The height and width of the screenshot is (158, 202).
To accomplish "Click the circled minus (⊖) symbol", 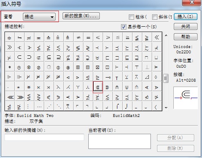I will point(19,67).
